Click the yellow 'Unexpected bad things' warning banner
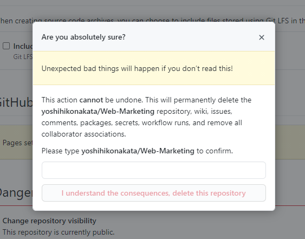 [154, 68]
